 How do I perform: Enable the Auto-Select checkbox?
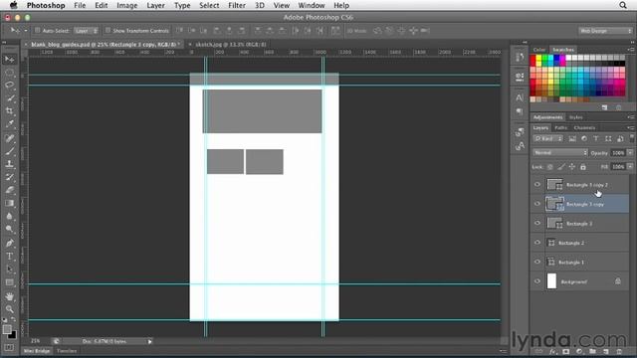point(38,31)
